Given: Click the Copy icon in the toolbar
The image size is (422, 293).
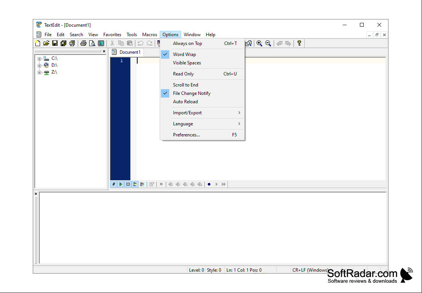Looking at the screenshot, I should [121, 43].
